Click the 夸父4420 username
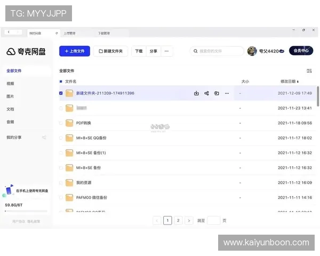The width and height of the screenshot is (320, 256). tap(269, 51)
